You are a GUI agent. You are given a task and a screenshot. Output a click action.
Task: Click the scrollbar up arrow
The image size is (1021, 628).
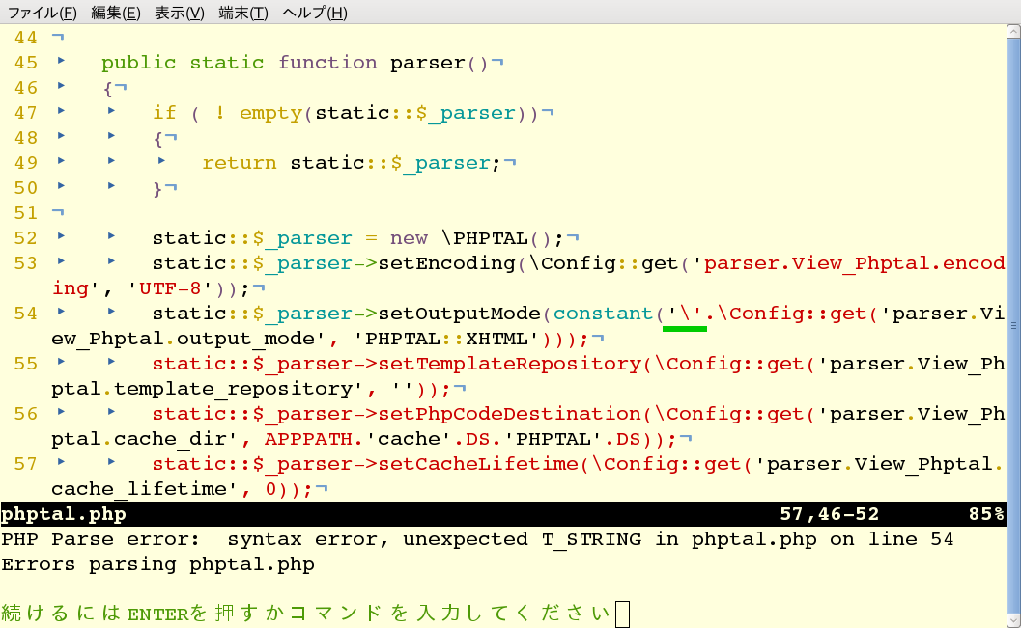(x=1014, y=31)
